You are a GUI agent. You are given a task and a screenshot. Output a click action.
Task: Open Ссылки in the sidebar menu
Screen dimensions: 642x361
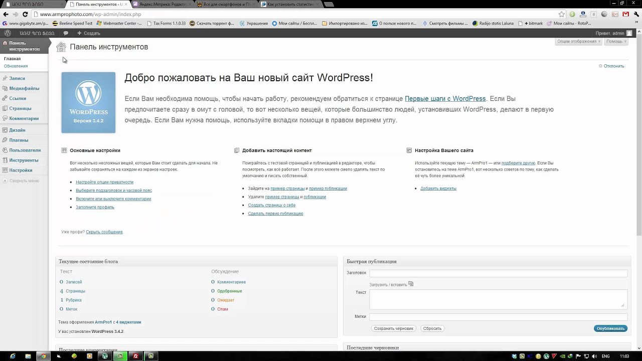point(18,98)
